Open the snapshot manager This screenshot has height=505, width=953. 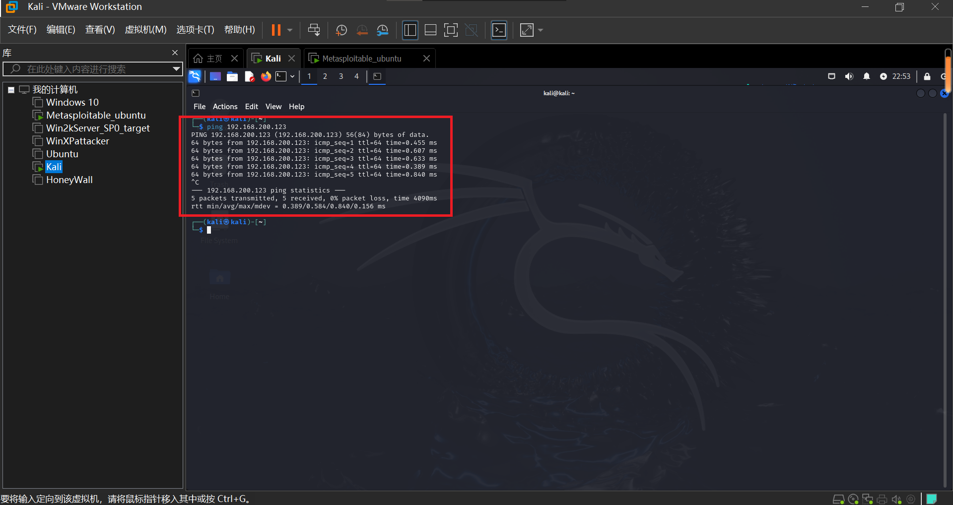[x=383, y=30]
